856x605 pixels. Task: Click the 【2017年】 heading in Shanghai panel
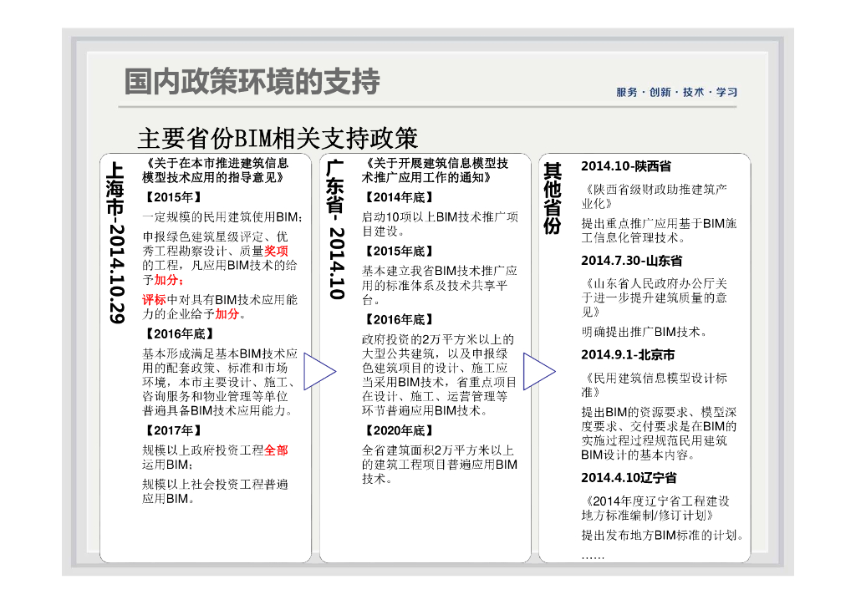click(x=173, y=430)
